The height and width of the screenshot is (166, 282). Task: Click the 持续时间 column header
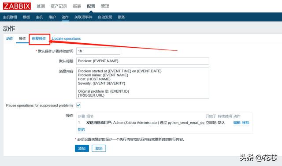[x=225, y=116]
